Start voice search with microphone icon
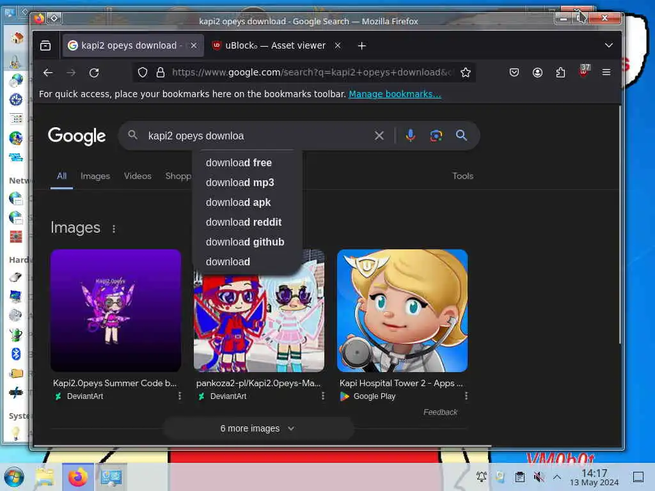Screen dimensions: 655x491 (411, 136)
